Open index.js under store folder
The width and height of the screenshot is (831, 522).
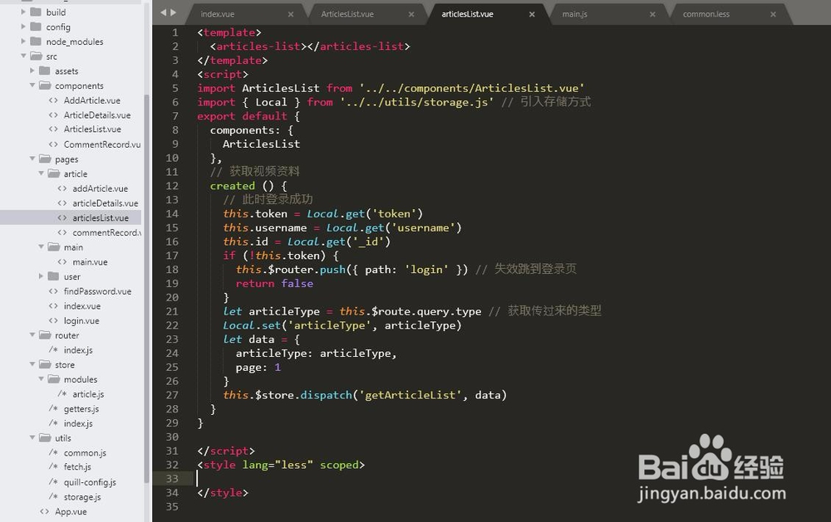coord(78,423)
